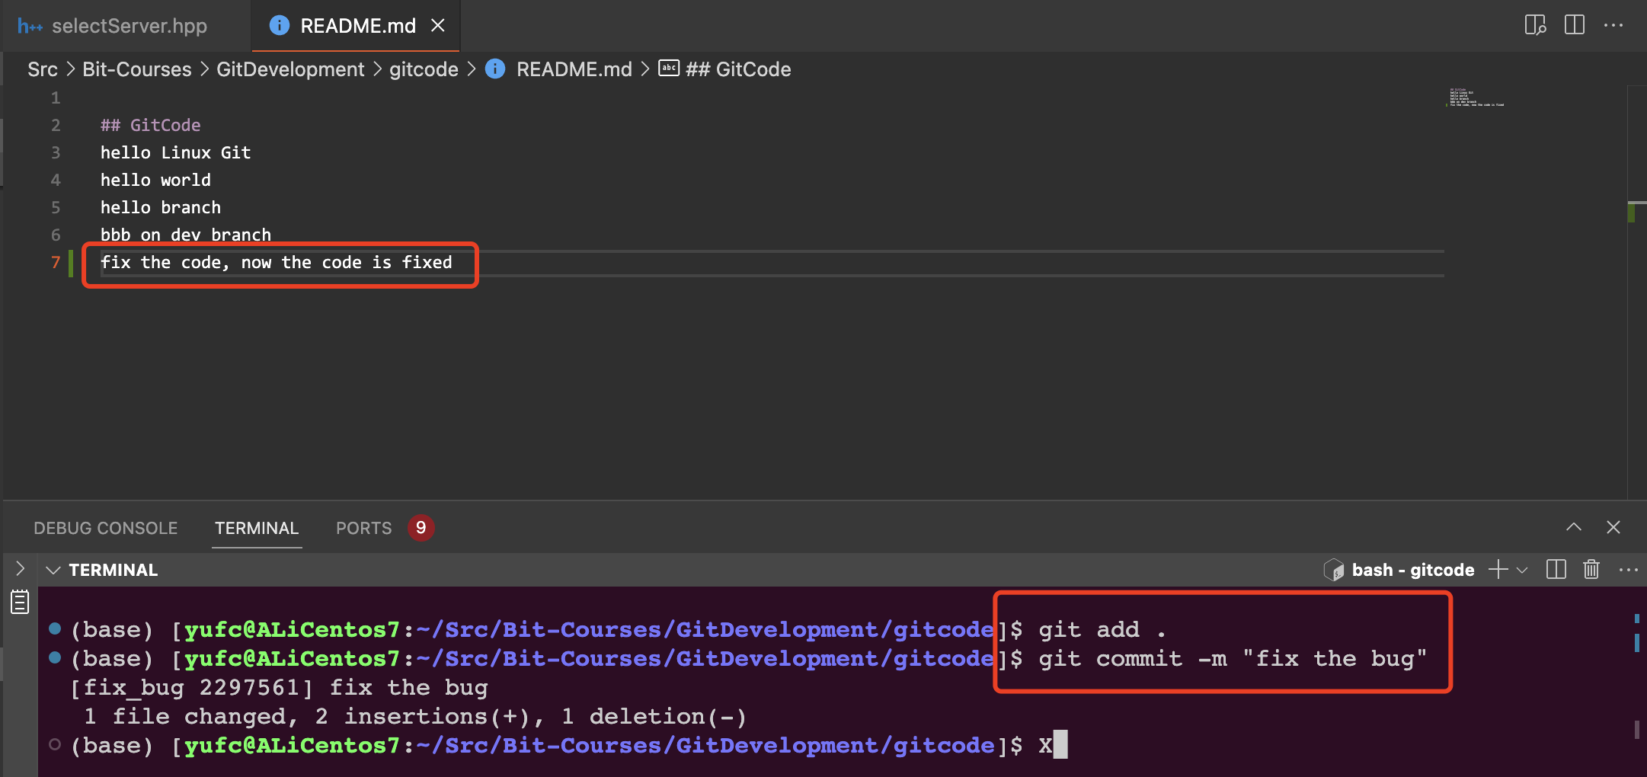The height and width of the screenshot is (777, 1647).
Task: Switch to the selectServer.hpp tab
Action: (128, 26)
